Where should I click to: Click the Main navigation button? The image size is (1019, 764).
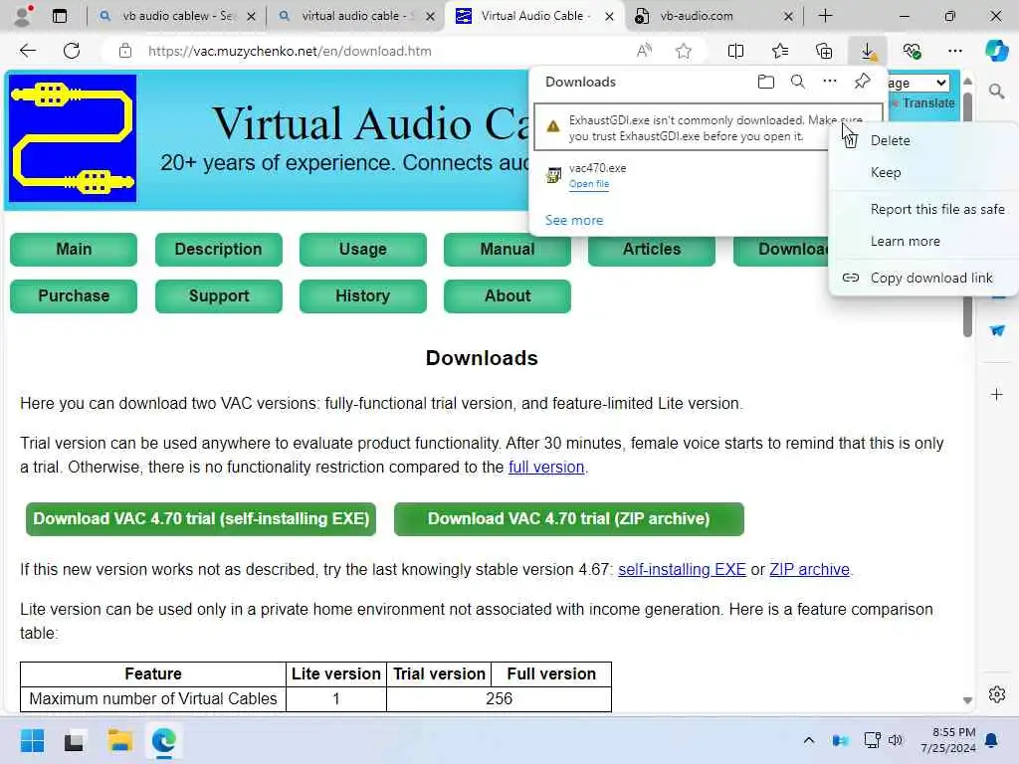coord(74,249)
